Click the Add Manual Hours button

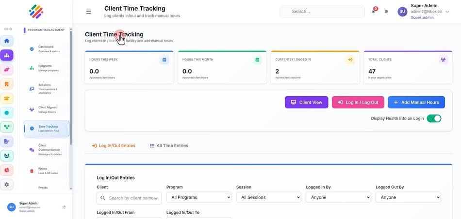pos(416,102)
